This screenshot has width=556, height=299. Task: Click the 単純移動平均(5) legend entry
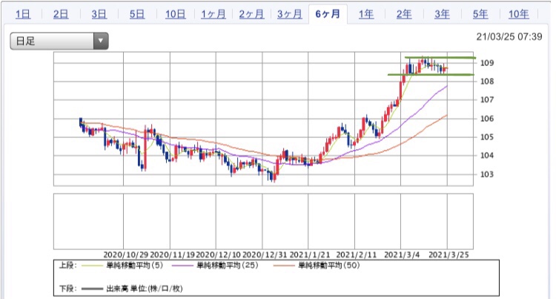pos(135,266)
